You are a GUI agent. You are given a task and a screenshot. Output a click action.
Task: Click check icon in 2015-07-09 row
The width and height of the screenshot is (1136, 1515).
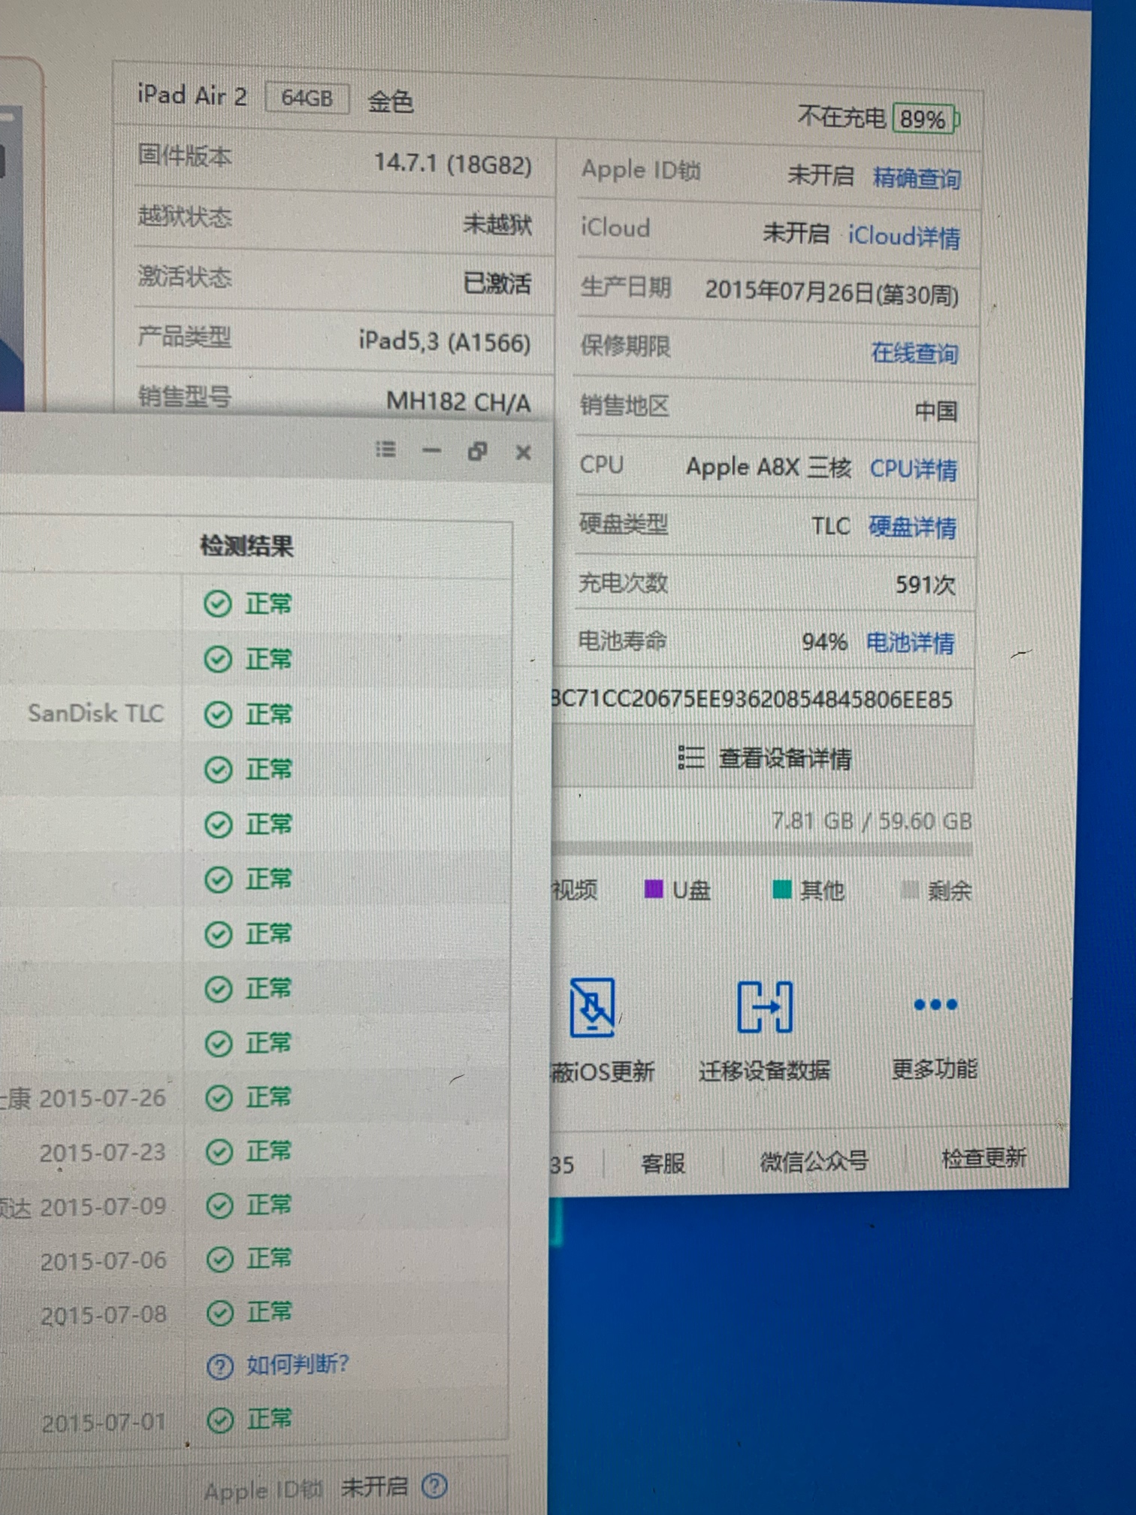[219, 1206]
